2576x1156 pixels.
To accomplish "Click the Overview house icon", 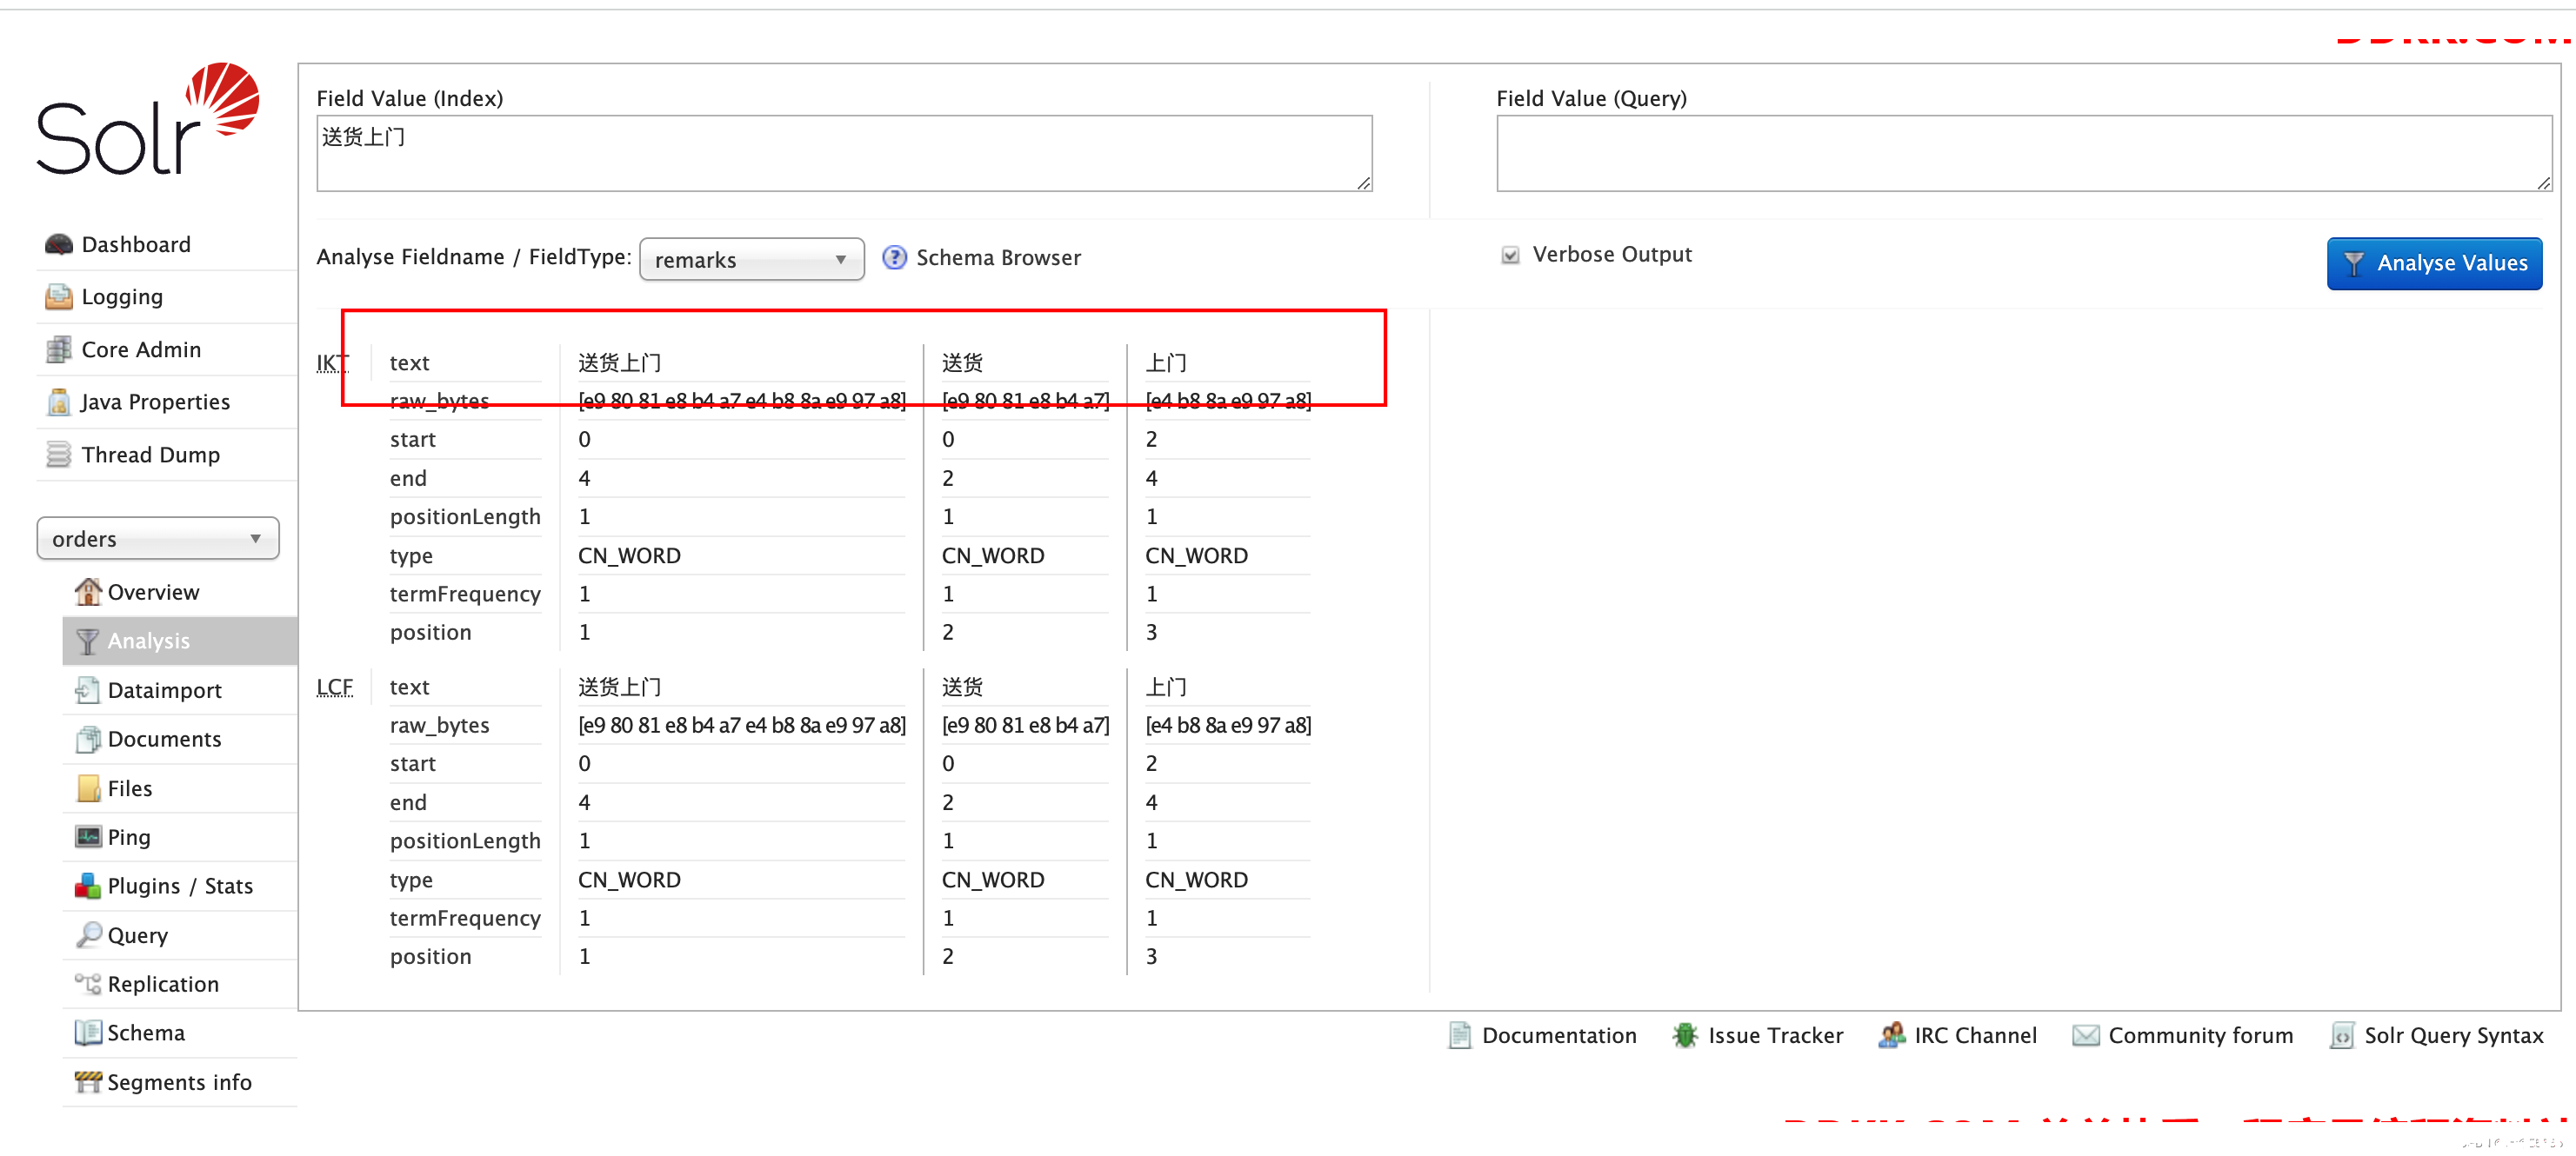I will [x=88, y=592].
